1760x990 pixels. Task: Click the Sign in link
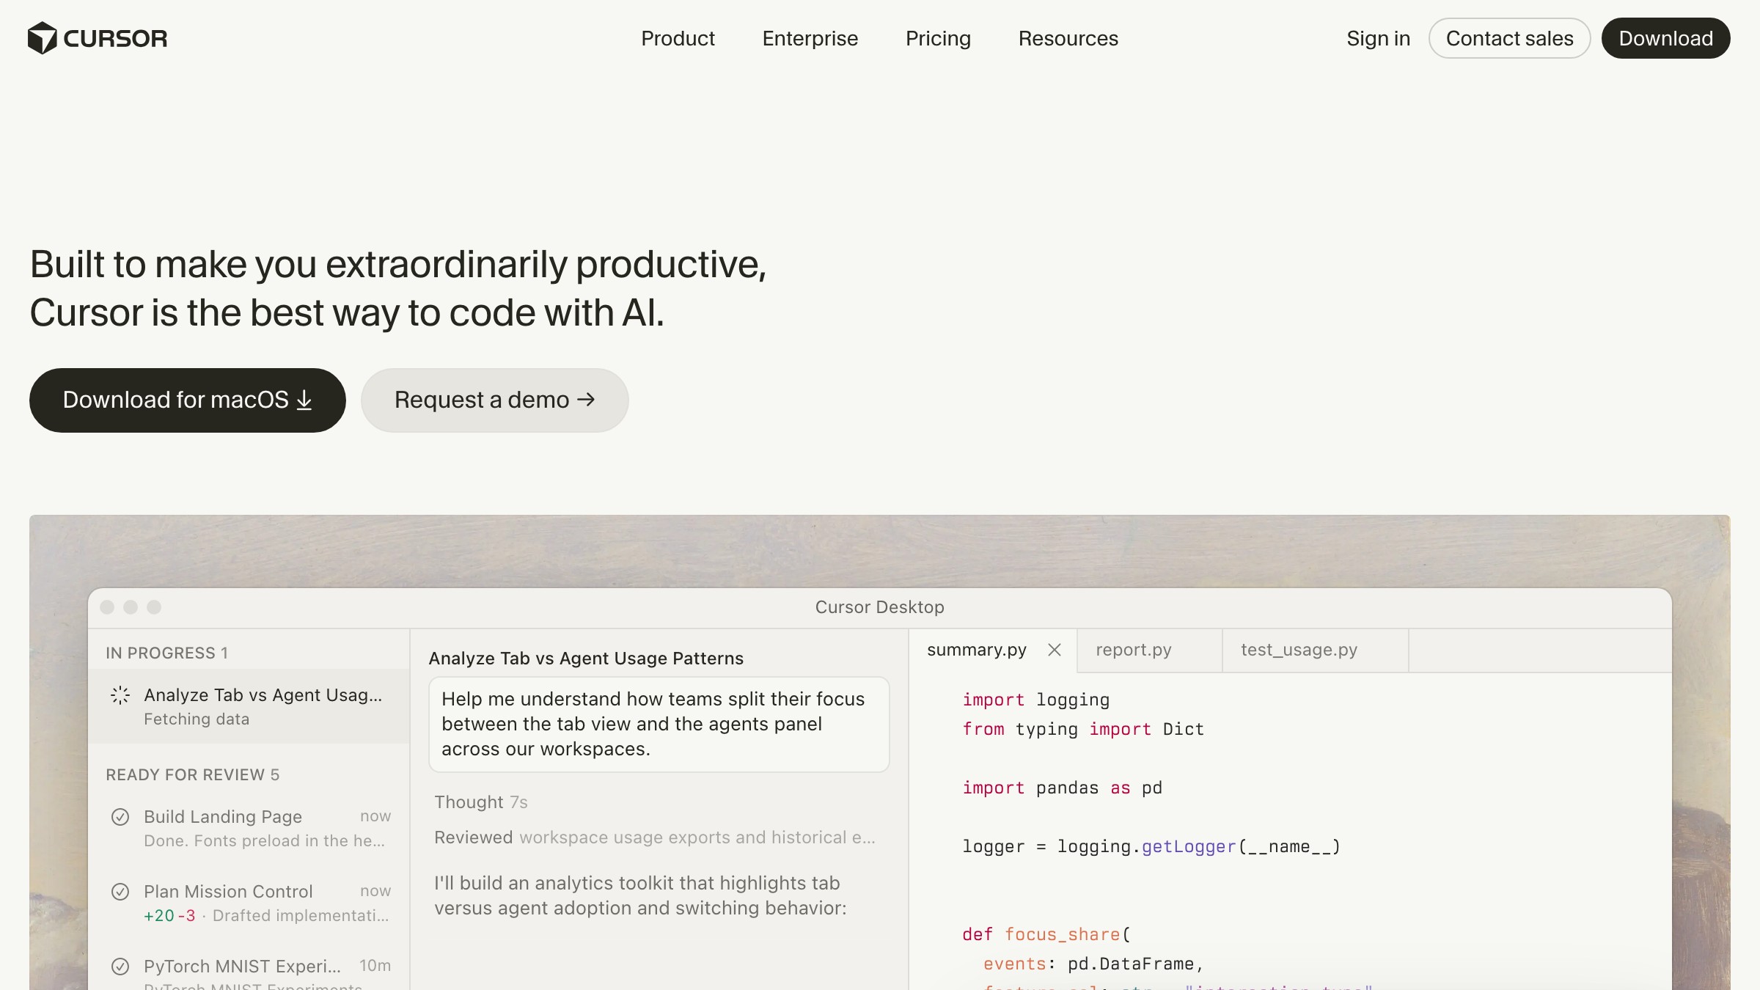click(x=1378, y=38)
